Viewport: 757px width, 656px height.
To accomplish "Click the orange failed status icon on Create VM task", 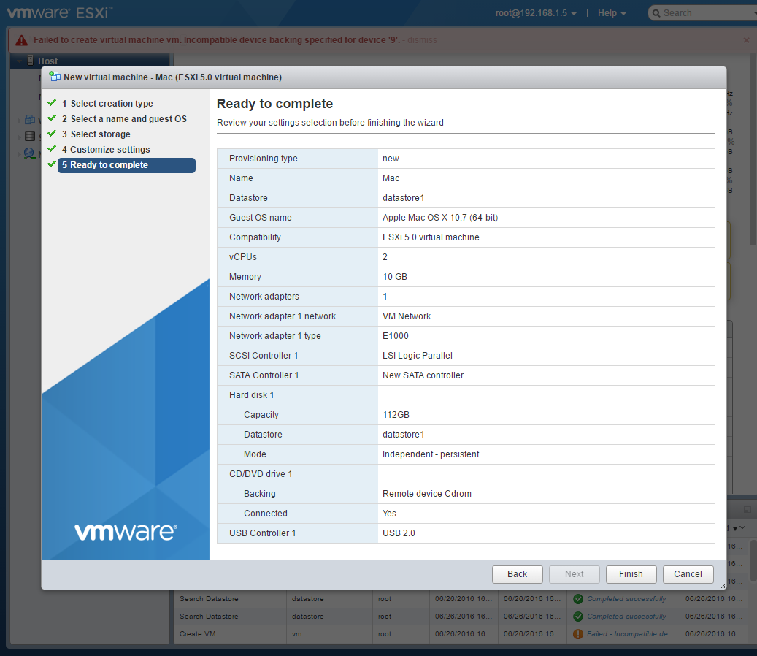I will (578, 634).
